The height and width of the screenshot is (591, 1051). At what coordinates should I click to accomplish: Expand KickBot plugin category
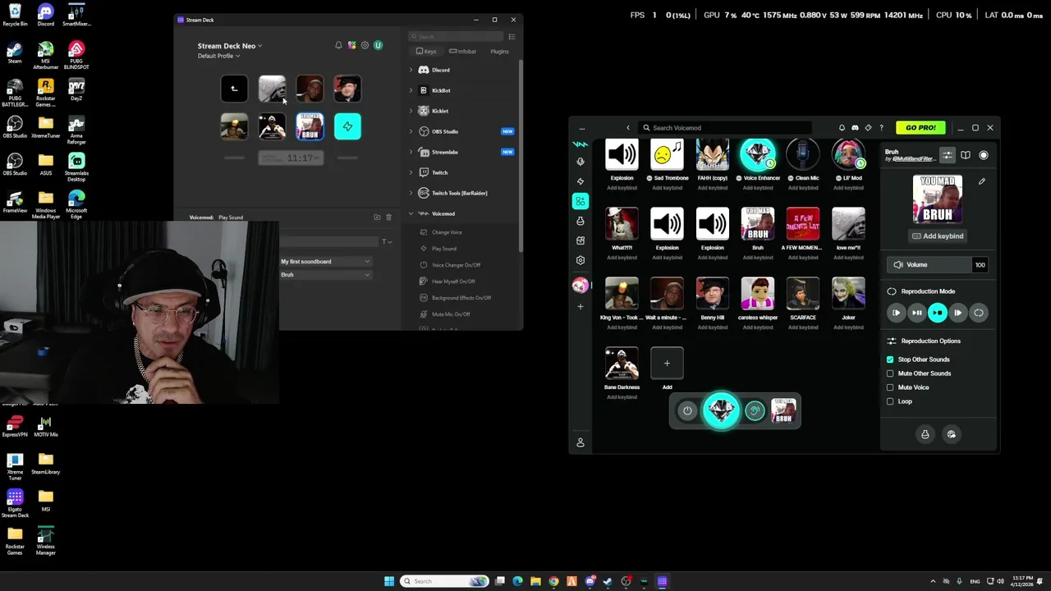[x=411, y=90]
